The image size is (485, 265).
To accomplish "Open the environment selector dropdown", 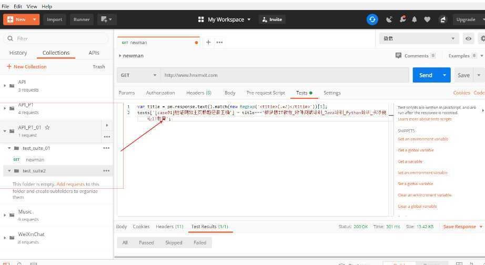I will (x=419, y=39).
